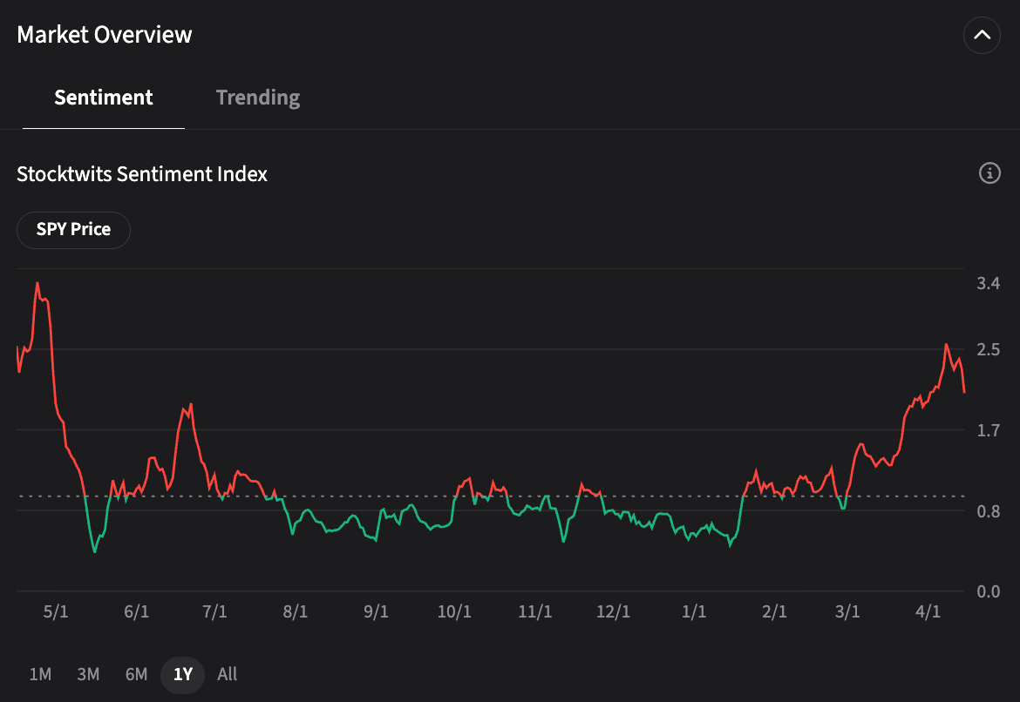Click the 2.5 y-axis label
Screen dimensions: 1020x702
[x=988, y=350]
